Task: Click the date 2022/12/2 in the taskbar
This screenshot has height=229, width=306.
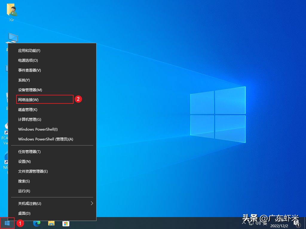Action: point(279,226)
